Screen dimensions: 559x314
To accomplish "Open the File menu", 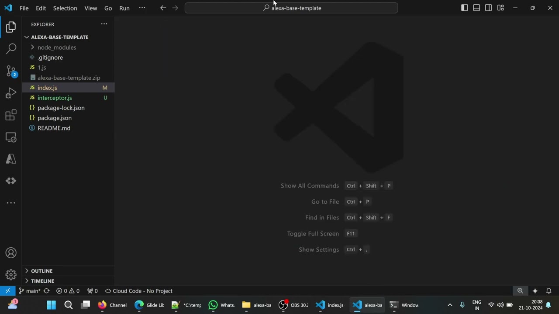I will 24,8.
